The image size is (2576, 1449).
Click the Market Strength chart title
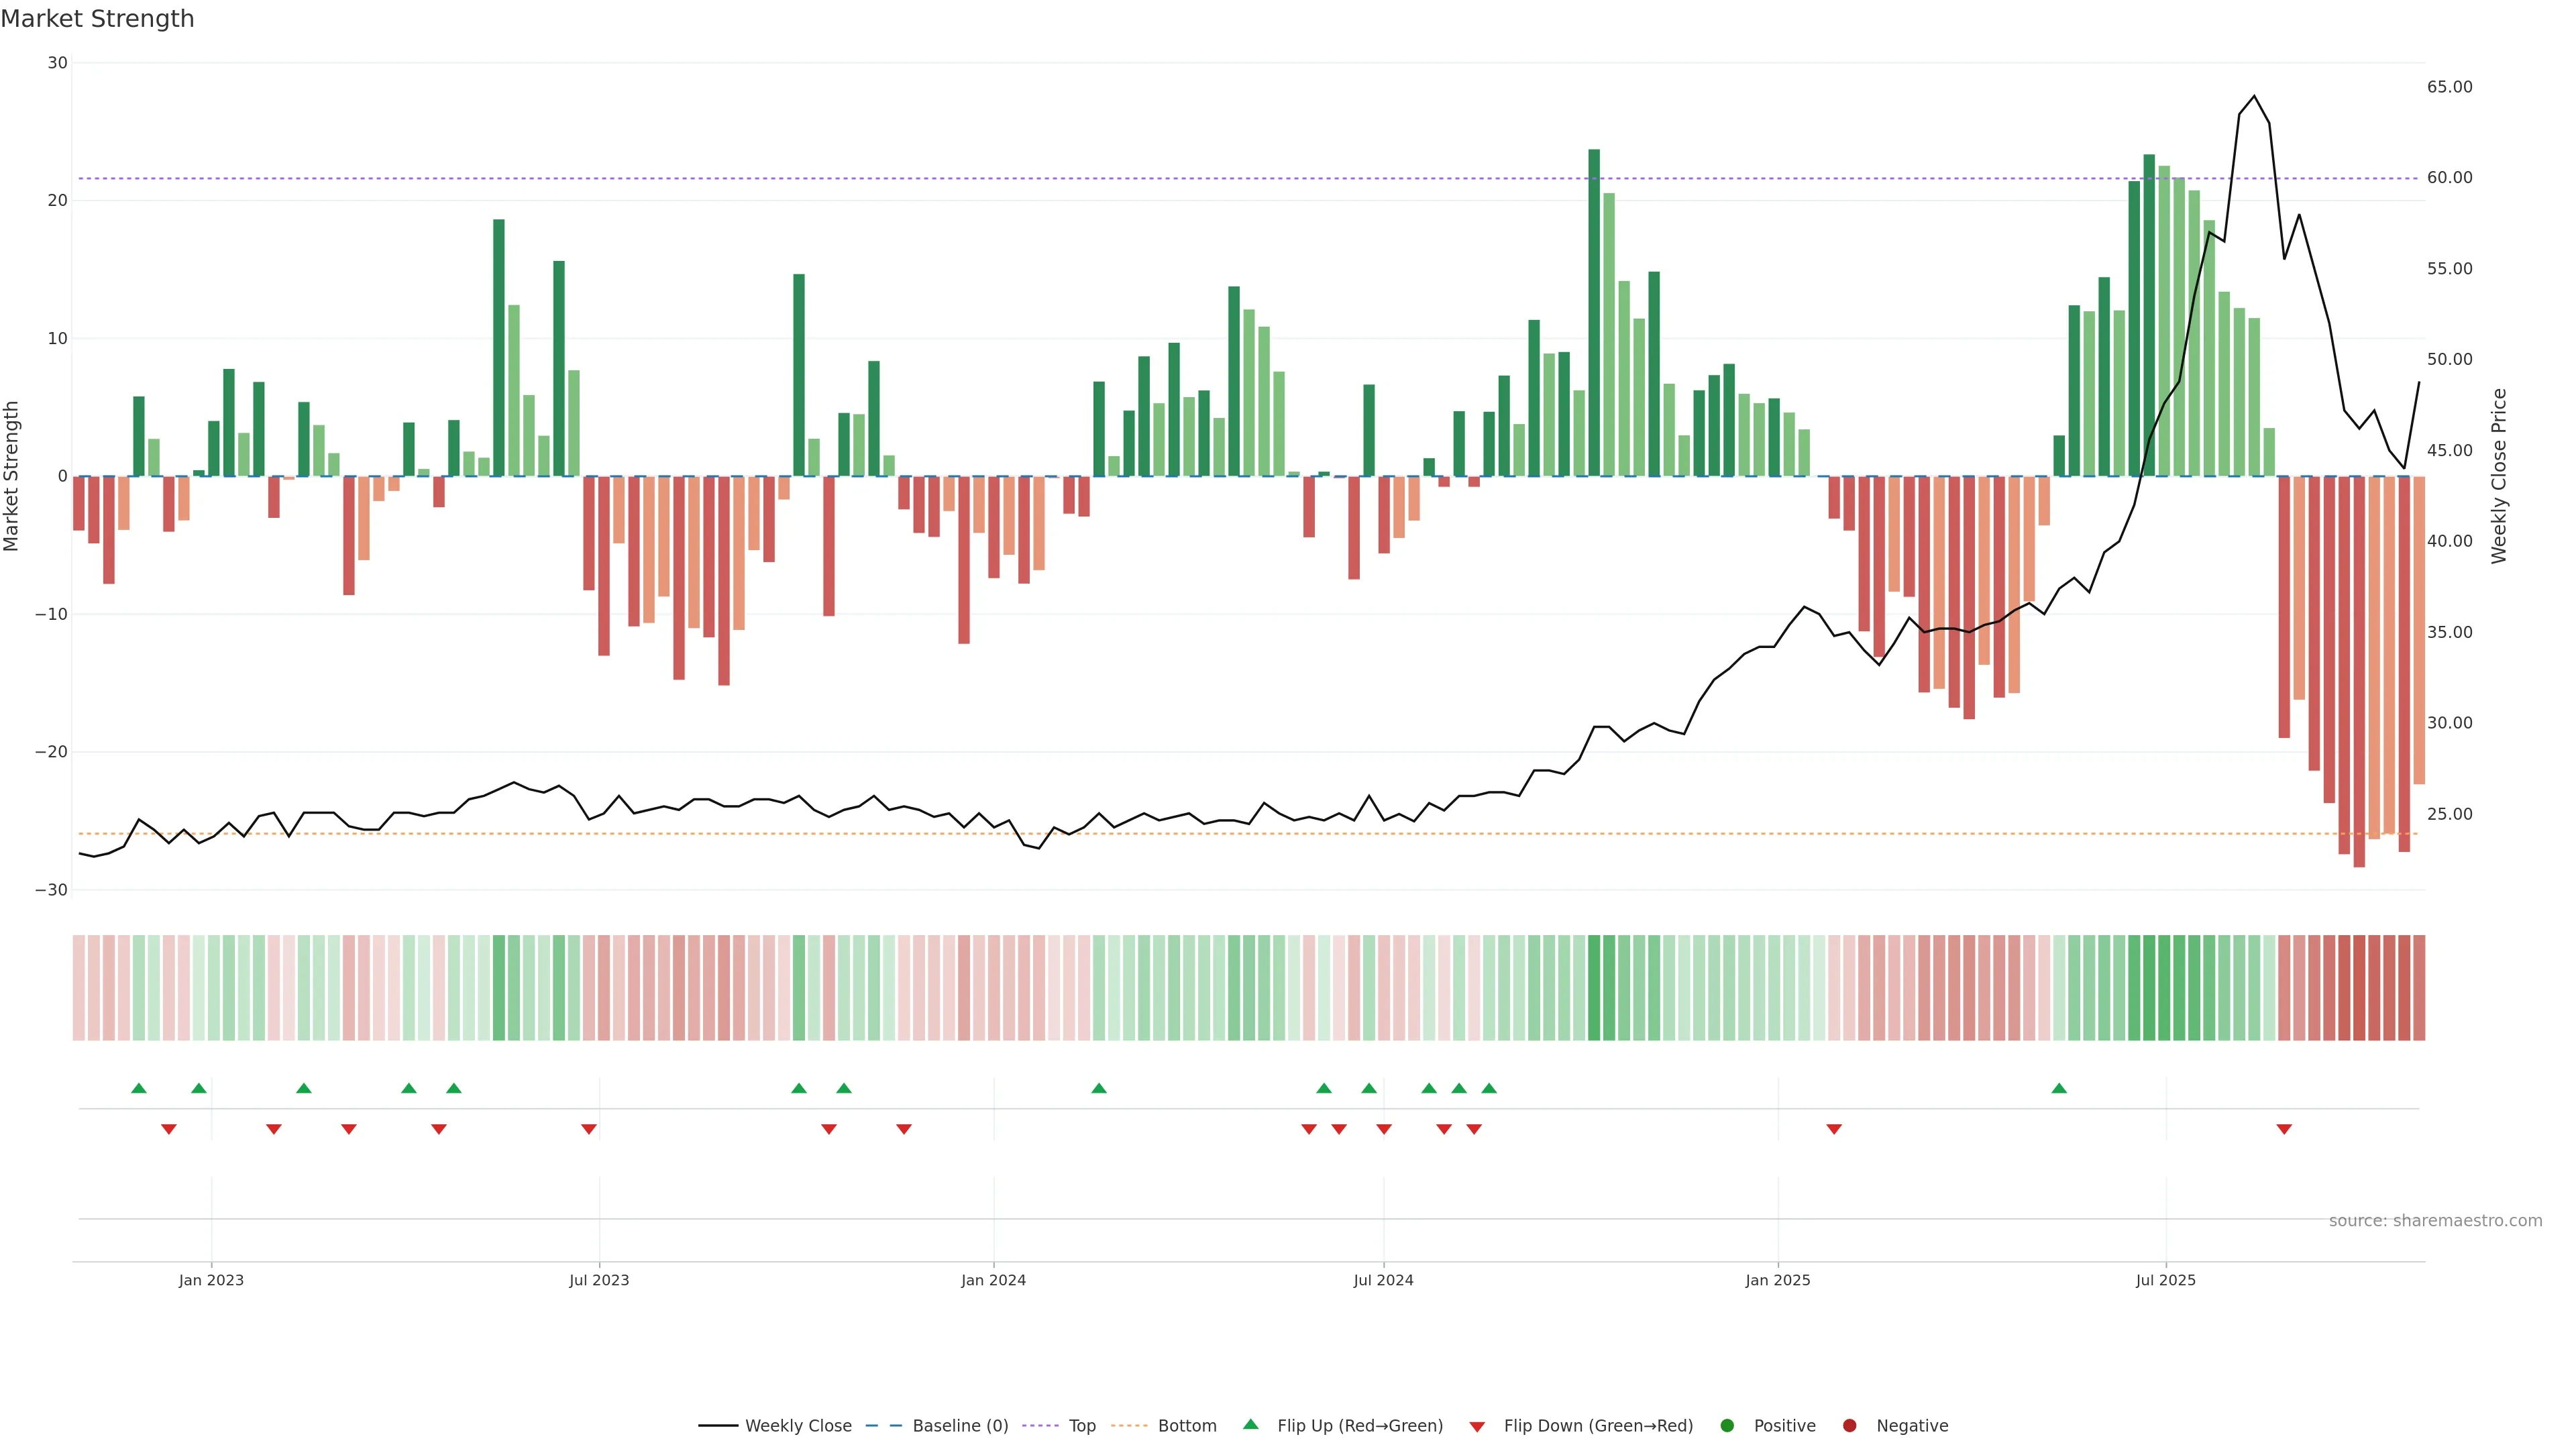click(x=97, y=19)
